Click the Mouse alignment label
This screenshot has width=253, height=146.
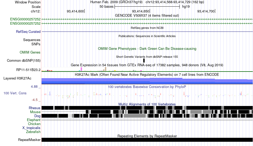coord(35,112)
